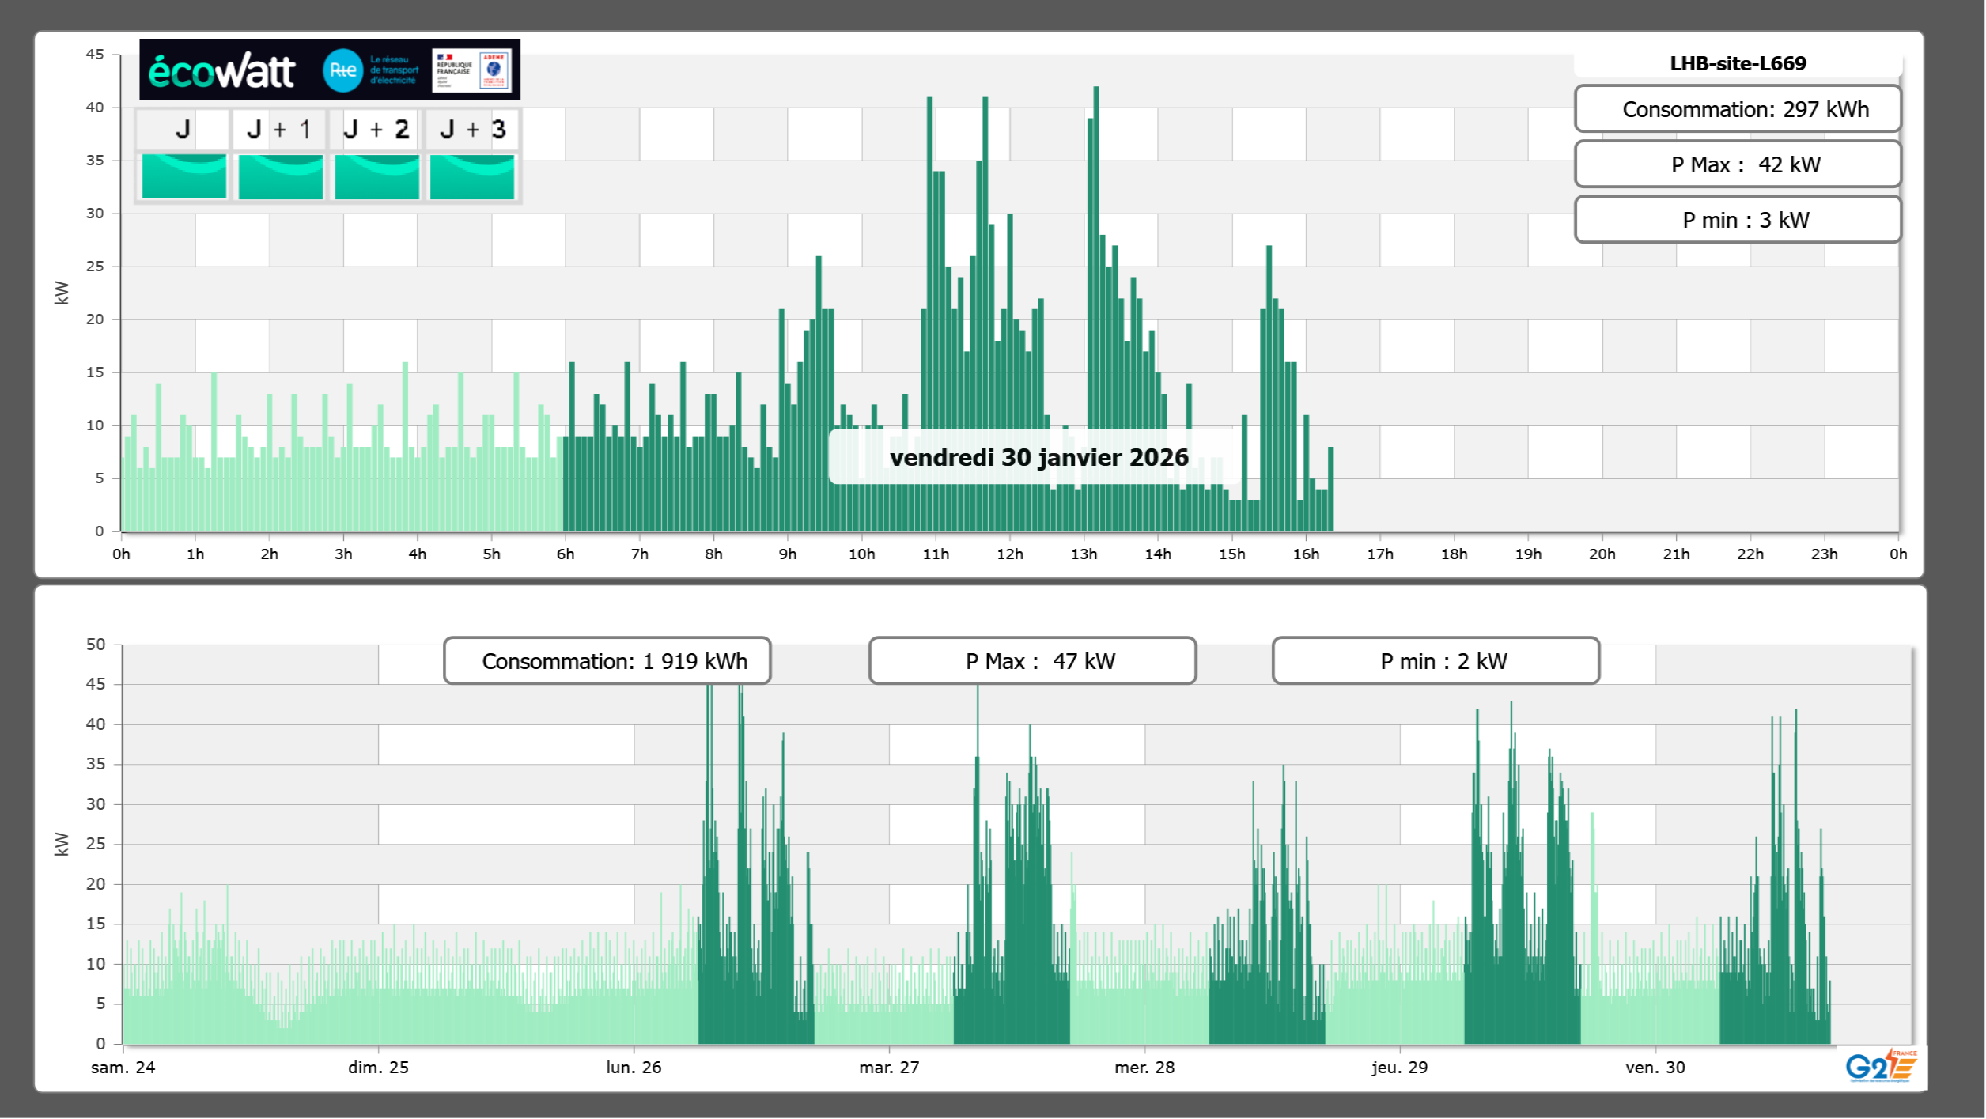Click the Consommation: 297 kWh box
This screenshot has height=1119, width=1986.
pos(1737,109)
